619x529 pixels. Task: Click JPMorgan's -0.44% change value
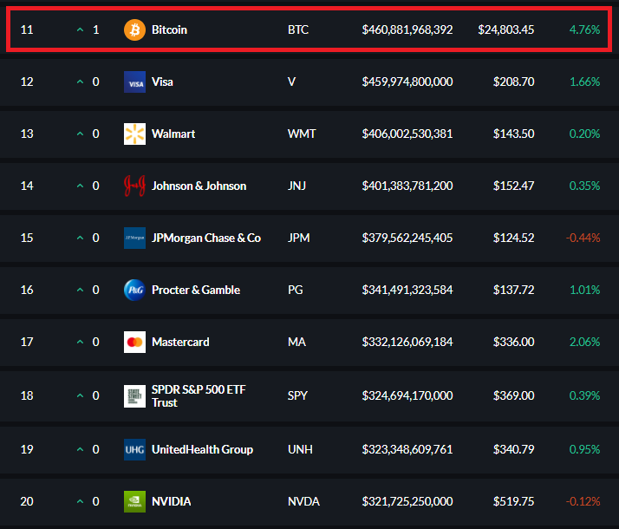583,238
